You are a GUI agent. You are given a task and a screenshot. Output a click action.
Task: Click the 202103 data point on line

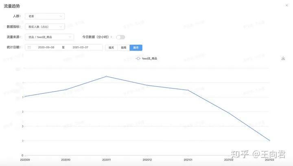point(269,140)
